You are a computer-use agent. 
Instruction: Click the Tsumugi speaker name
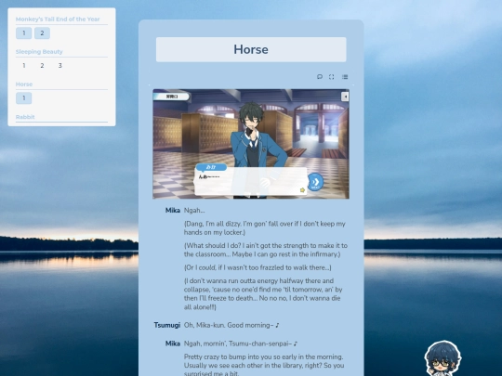point(166,325)
